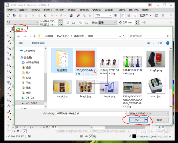Image resolution: width=178 pixels, height=143 pixels.
Task: Click the file list vertical scrollbar
Action: [171, 69]
